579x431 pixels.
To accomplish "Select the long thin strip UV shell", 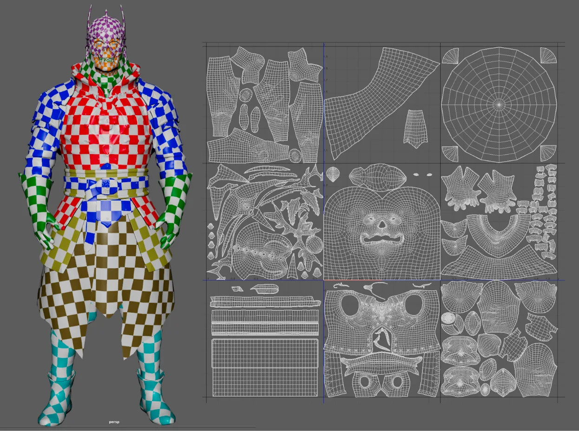I will point(265,302).
